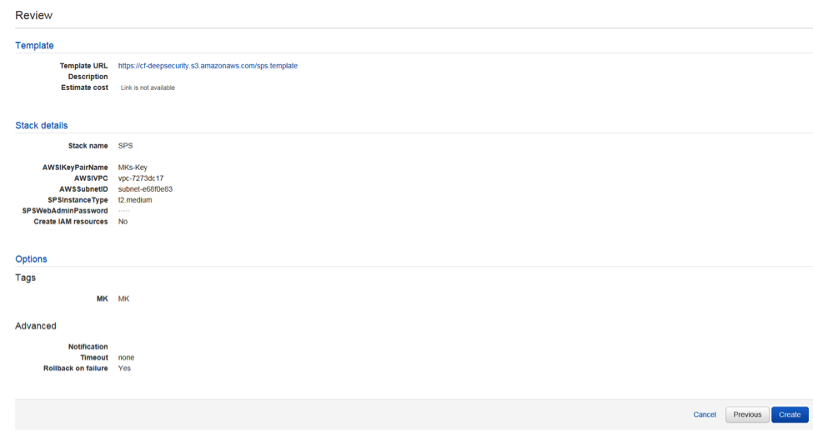Select the Review page heading
The width and height of the screenshot is (813, 437).
click(x=33, y=15)
